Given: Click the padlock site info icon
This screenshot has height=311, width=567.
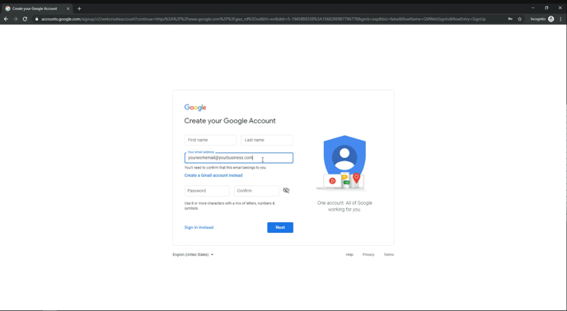Looking at the screenshot, I should (36, 19).
